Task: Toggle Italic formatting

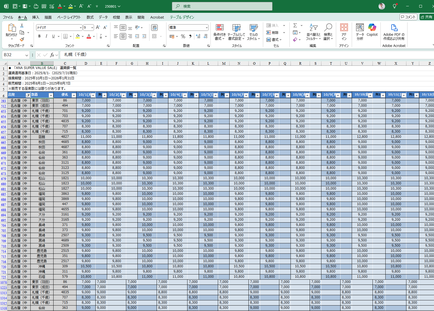Action: coord(46,36)
